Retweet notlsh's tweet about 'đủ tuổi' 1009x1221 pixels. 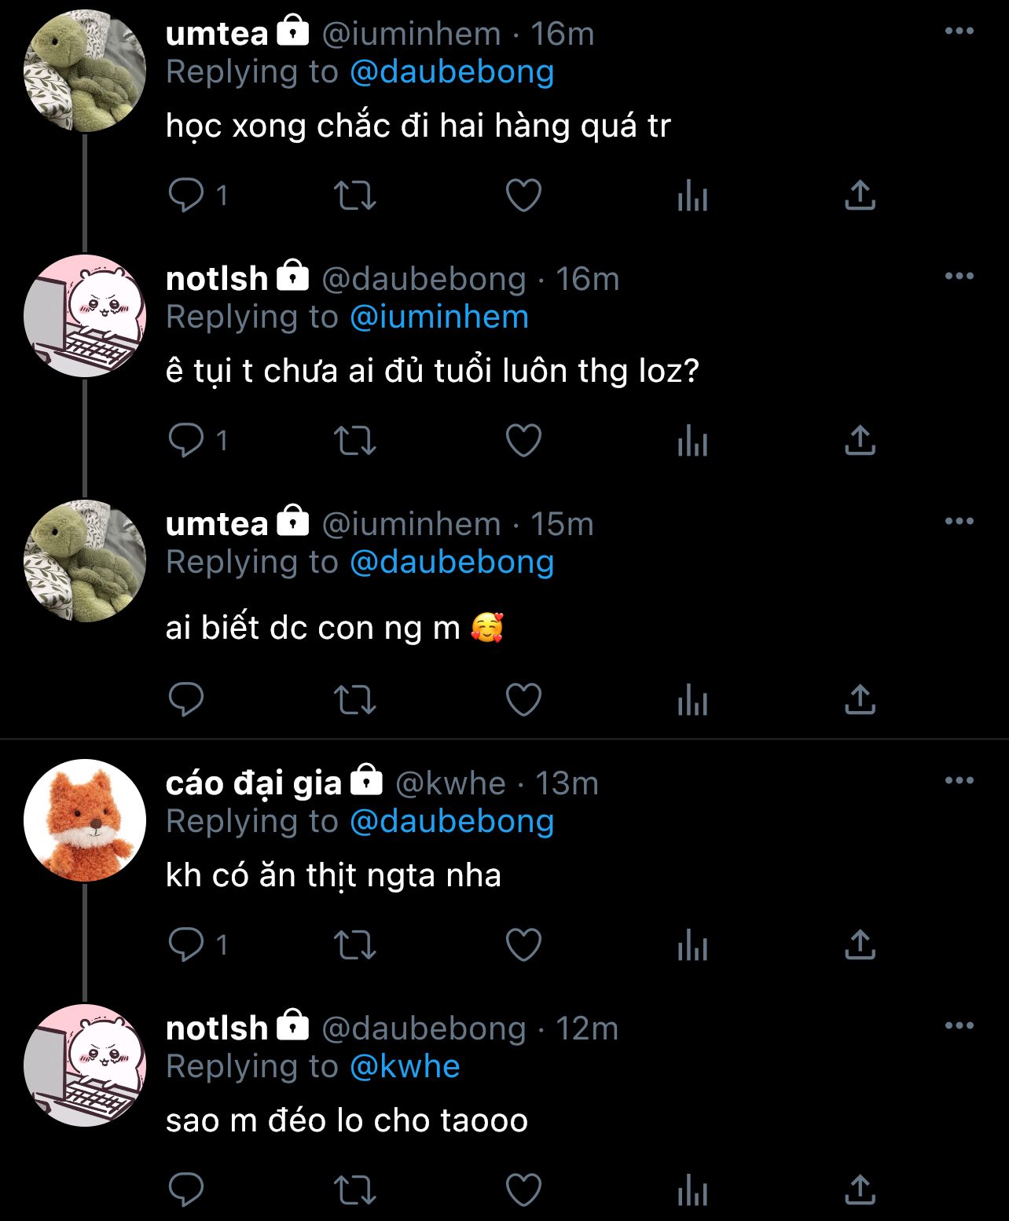pos(355,441)
